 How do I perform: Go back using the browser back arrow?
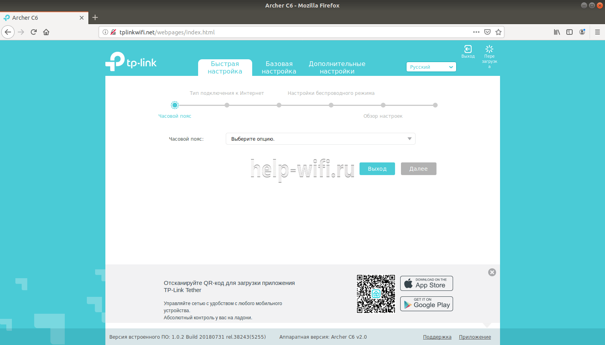(x=8, y=32)
